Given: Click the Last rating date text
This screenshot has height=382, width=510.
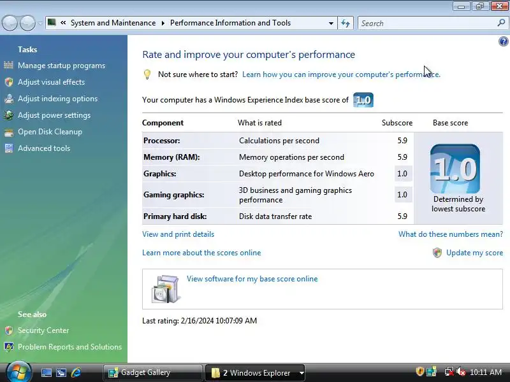Looking at the screenshot, I should 200,321.
